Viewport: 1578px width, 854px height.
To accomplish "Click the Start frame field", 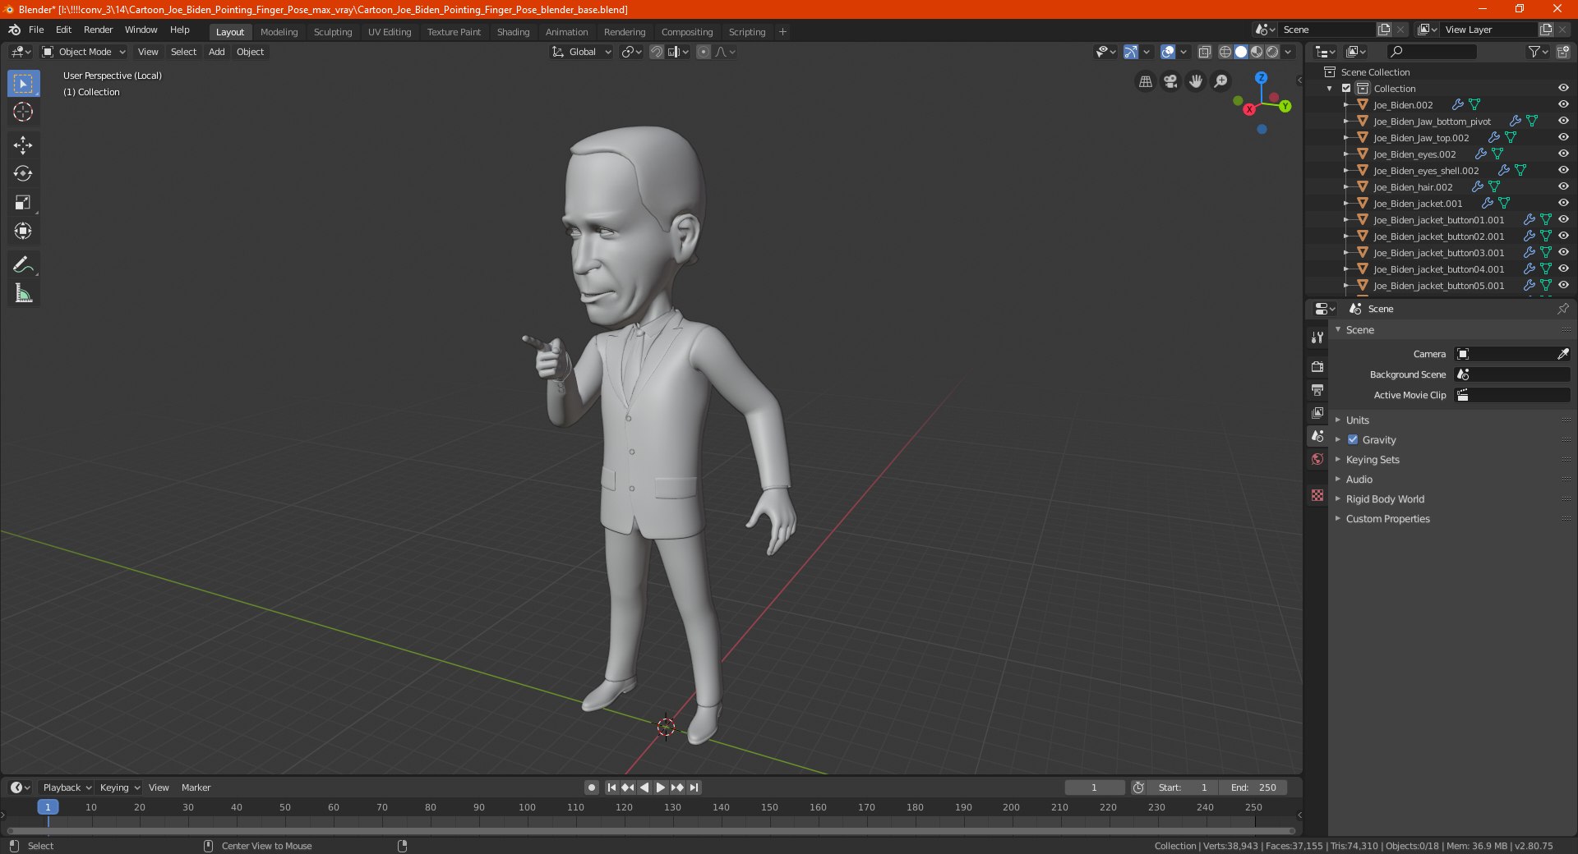I will 1183,787.
